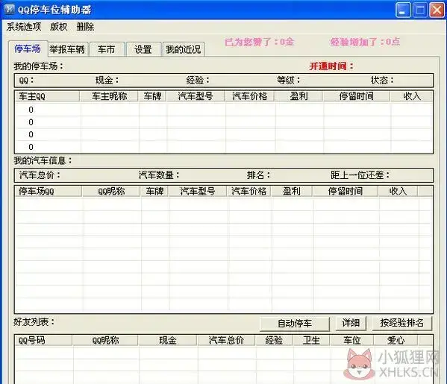
Task: Select the first row with 0 in parking table
Action: tap(224, 110)
